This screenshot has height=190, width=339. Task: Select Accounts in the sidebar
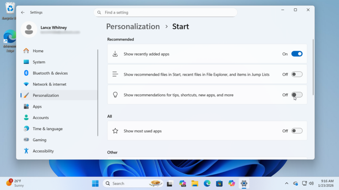(41, 118)
